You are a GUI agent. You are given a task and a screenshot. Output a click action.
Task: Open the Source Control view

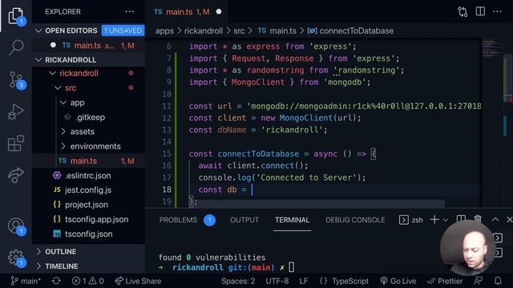click(x=16, y=80)
